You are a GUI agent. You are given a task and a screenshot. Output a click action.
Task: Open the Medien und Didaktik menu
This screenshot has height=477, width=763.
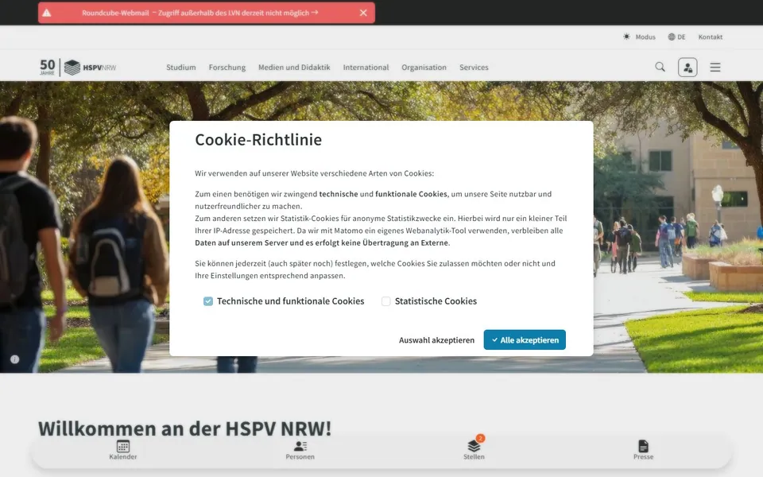(x=294, y=67)
